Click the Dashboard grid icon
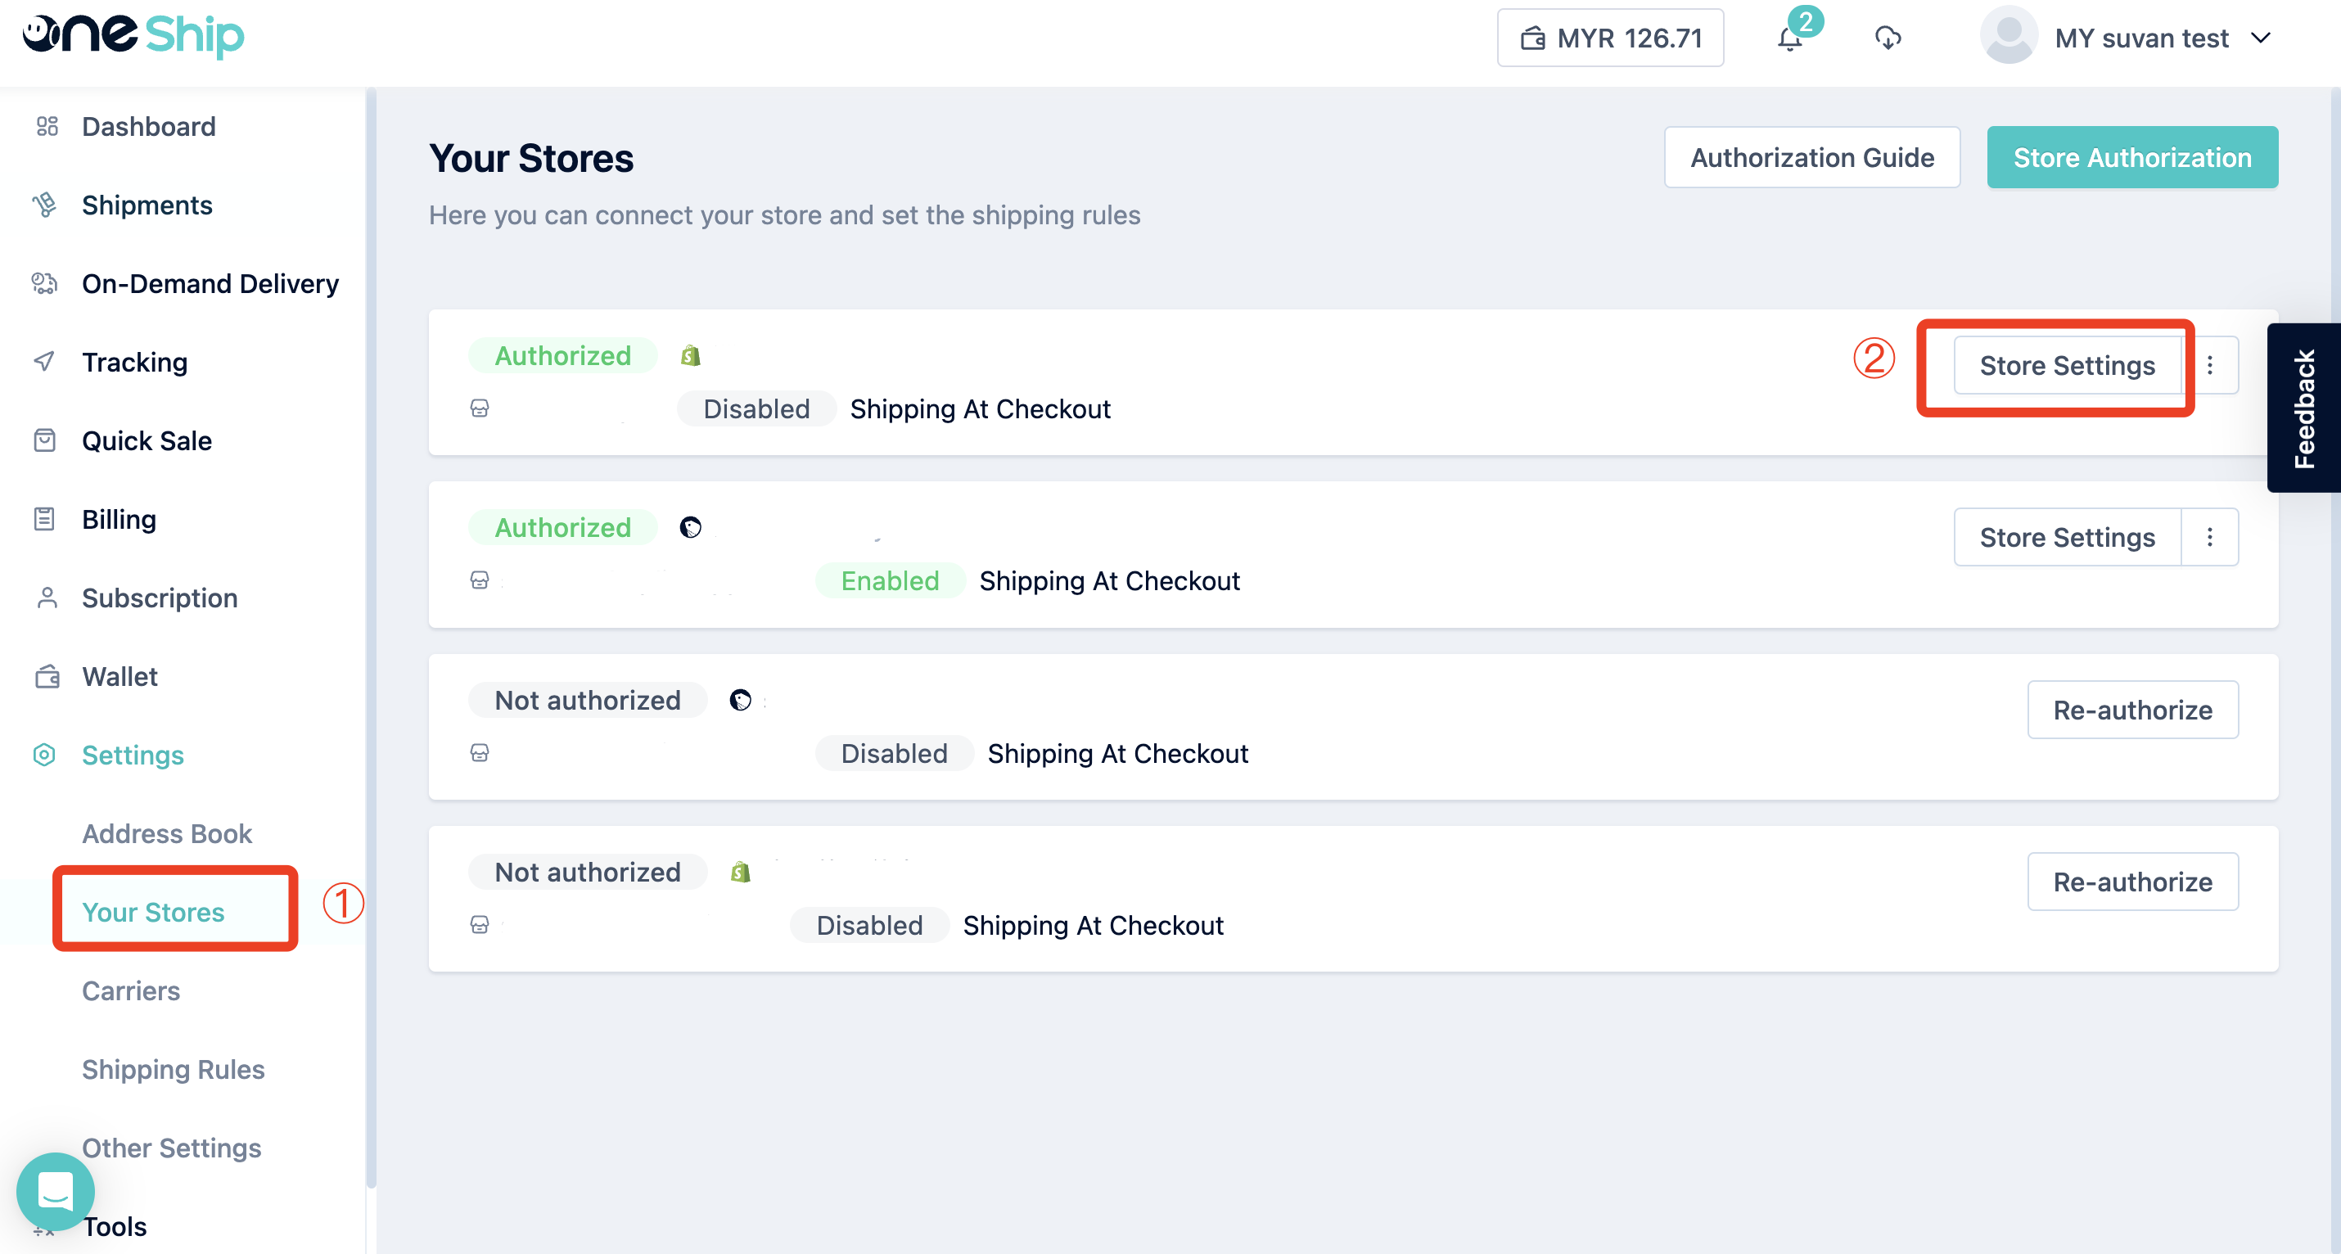The width and height of the screenshot is (2341, 1254). pyautogui.click(x=47, y=126)
